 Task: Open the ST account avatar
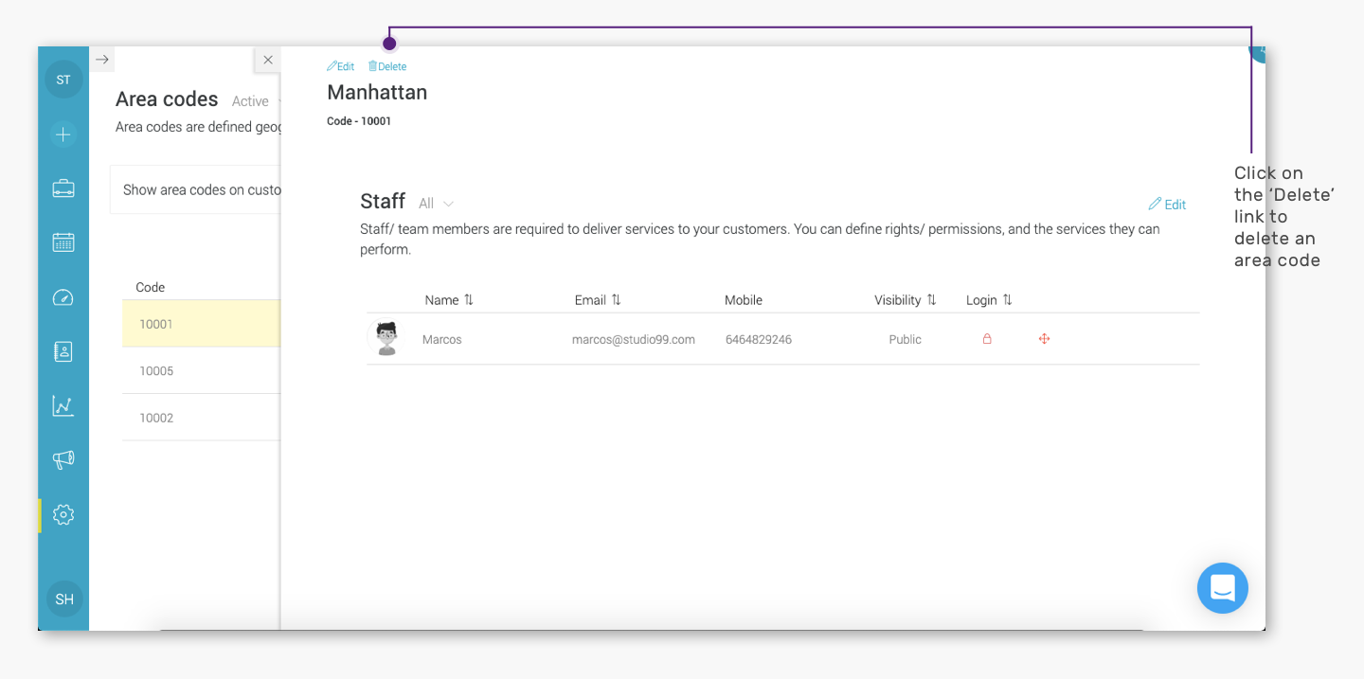coord(63,80)
